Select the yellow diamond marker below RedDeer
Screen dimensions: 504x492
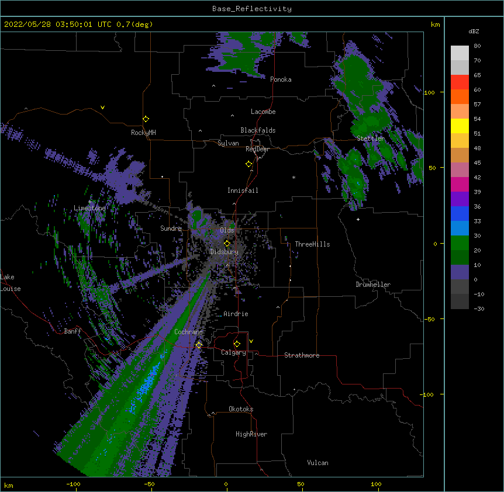pos(248,164)
